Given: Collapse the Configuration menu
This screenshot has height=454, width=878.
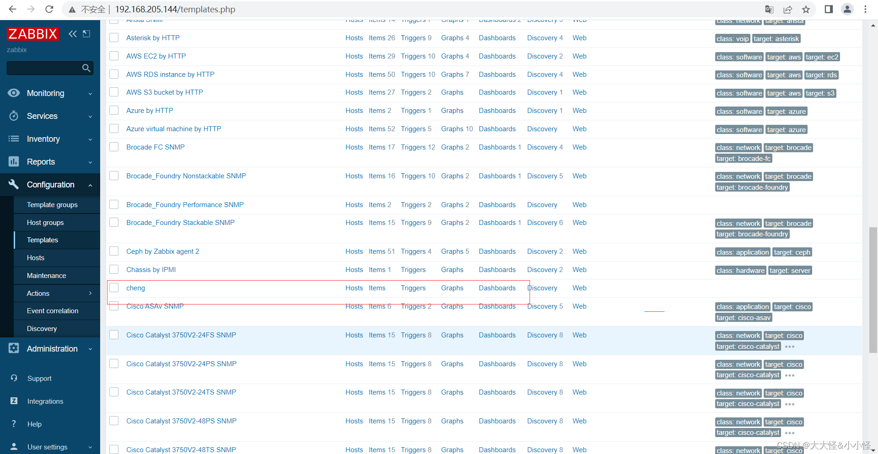Looking at the screenshot, I should coord(90,185).
